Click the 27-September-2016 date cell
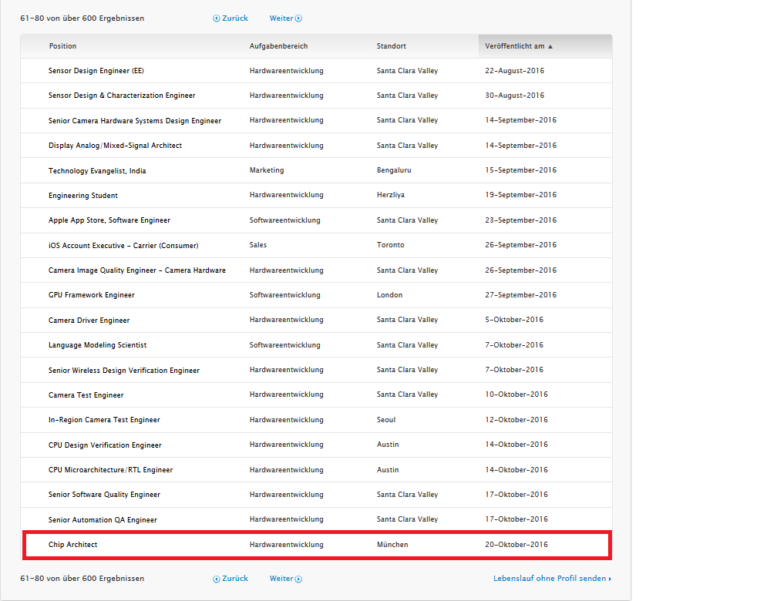 click(x=521, y=295)
